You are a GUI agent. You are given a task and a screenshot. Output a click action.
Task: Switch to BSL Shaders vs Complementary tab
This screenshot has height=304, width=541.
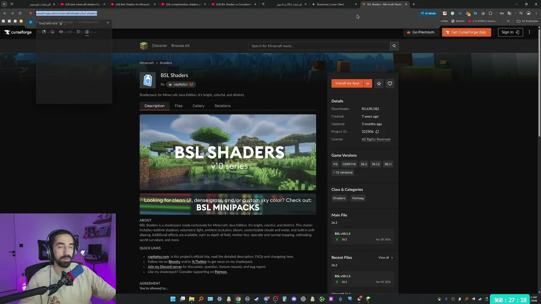click(234, 4)
